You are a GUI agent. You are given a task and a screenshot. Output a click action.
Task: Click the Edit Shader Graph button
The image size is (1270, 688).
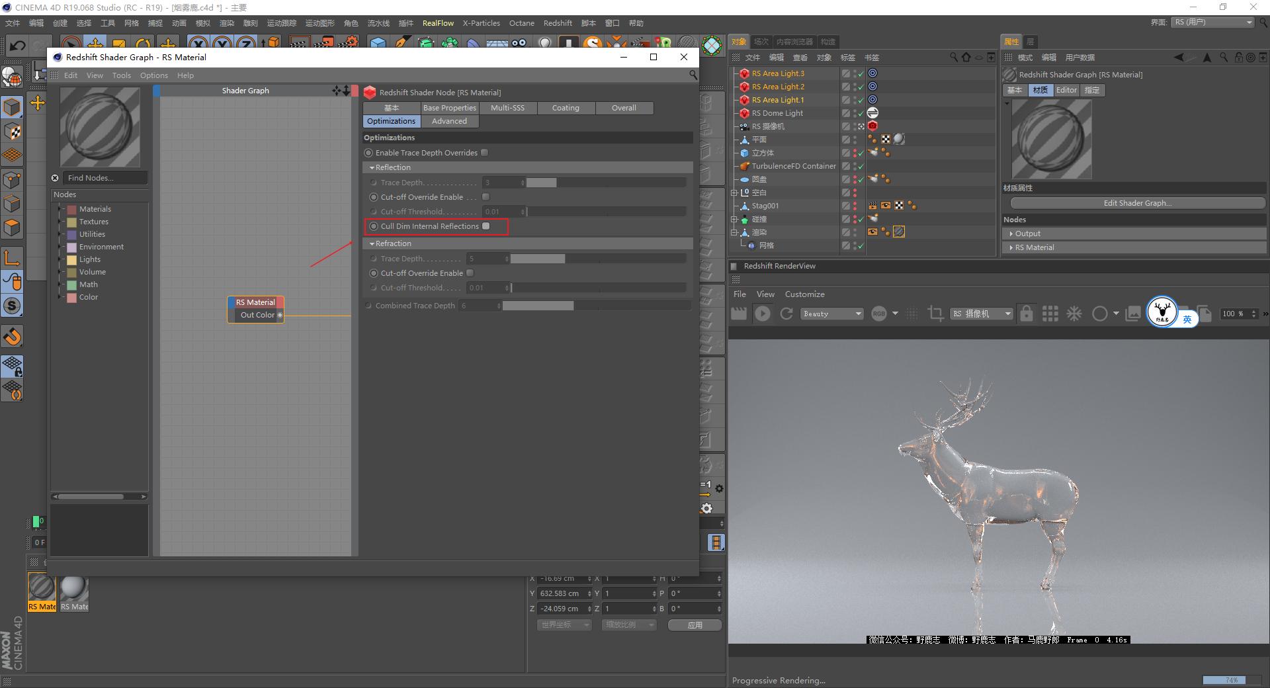pyautogui.click(x=1136, y=203)
